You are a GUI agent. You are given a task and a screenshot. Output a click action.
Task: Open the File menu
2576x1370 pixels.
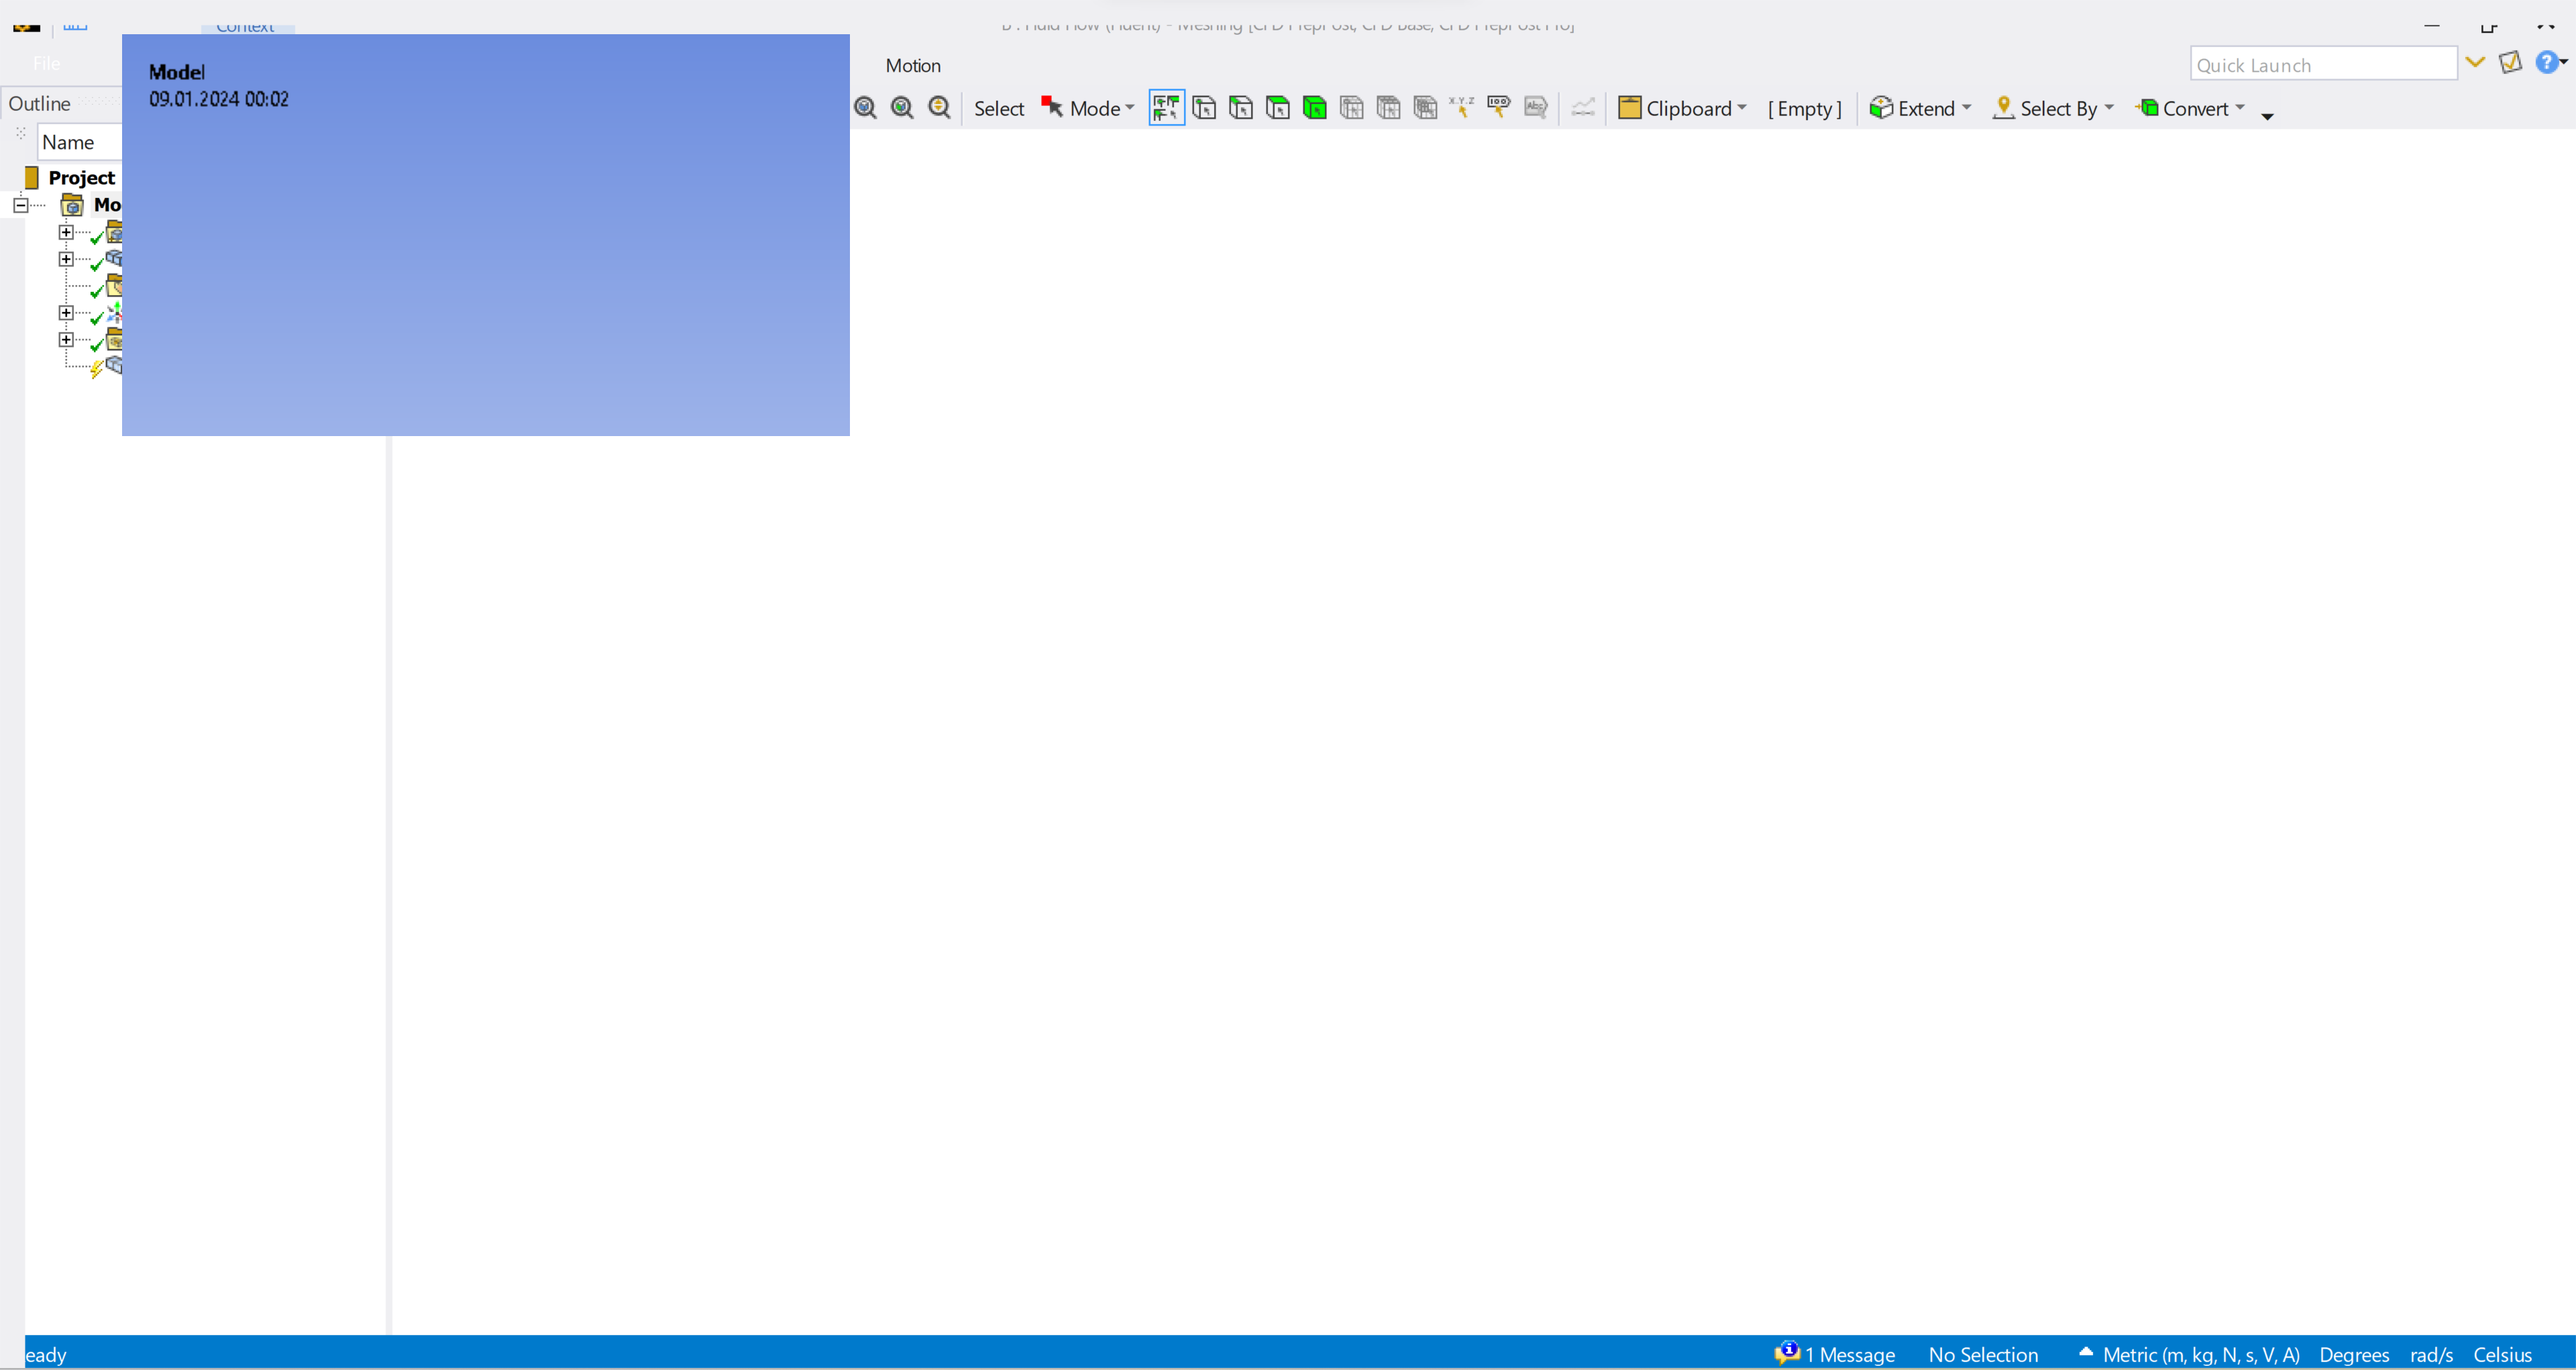[46, 64]
